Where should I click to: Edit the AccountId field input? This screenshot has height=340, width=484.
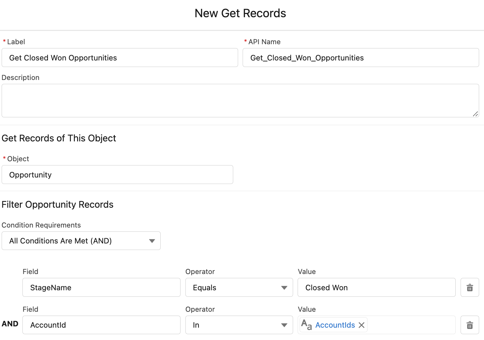(101, 325)
